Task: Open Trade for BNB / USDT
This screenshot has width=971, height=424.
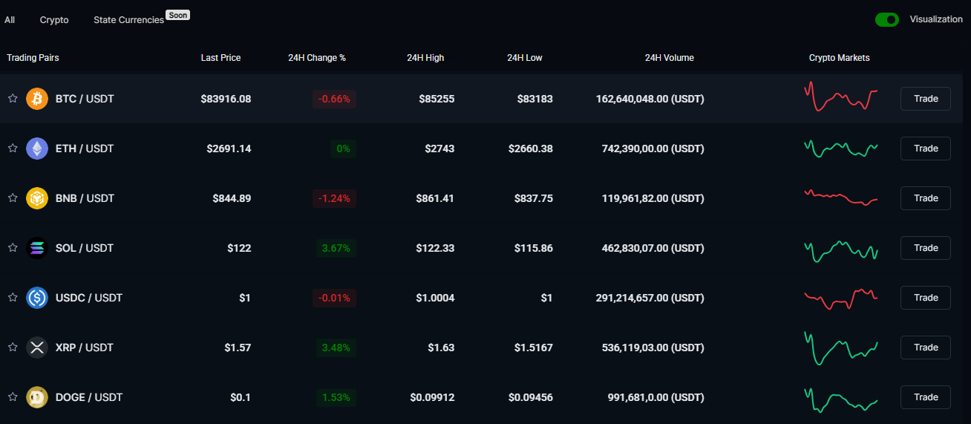Action: (926, 198)
